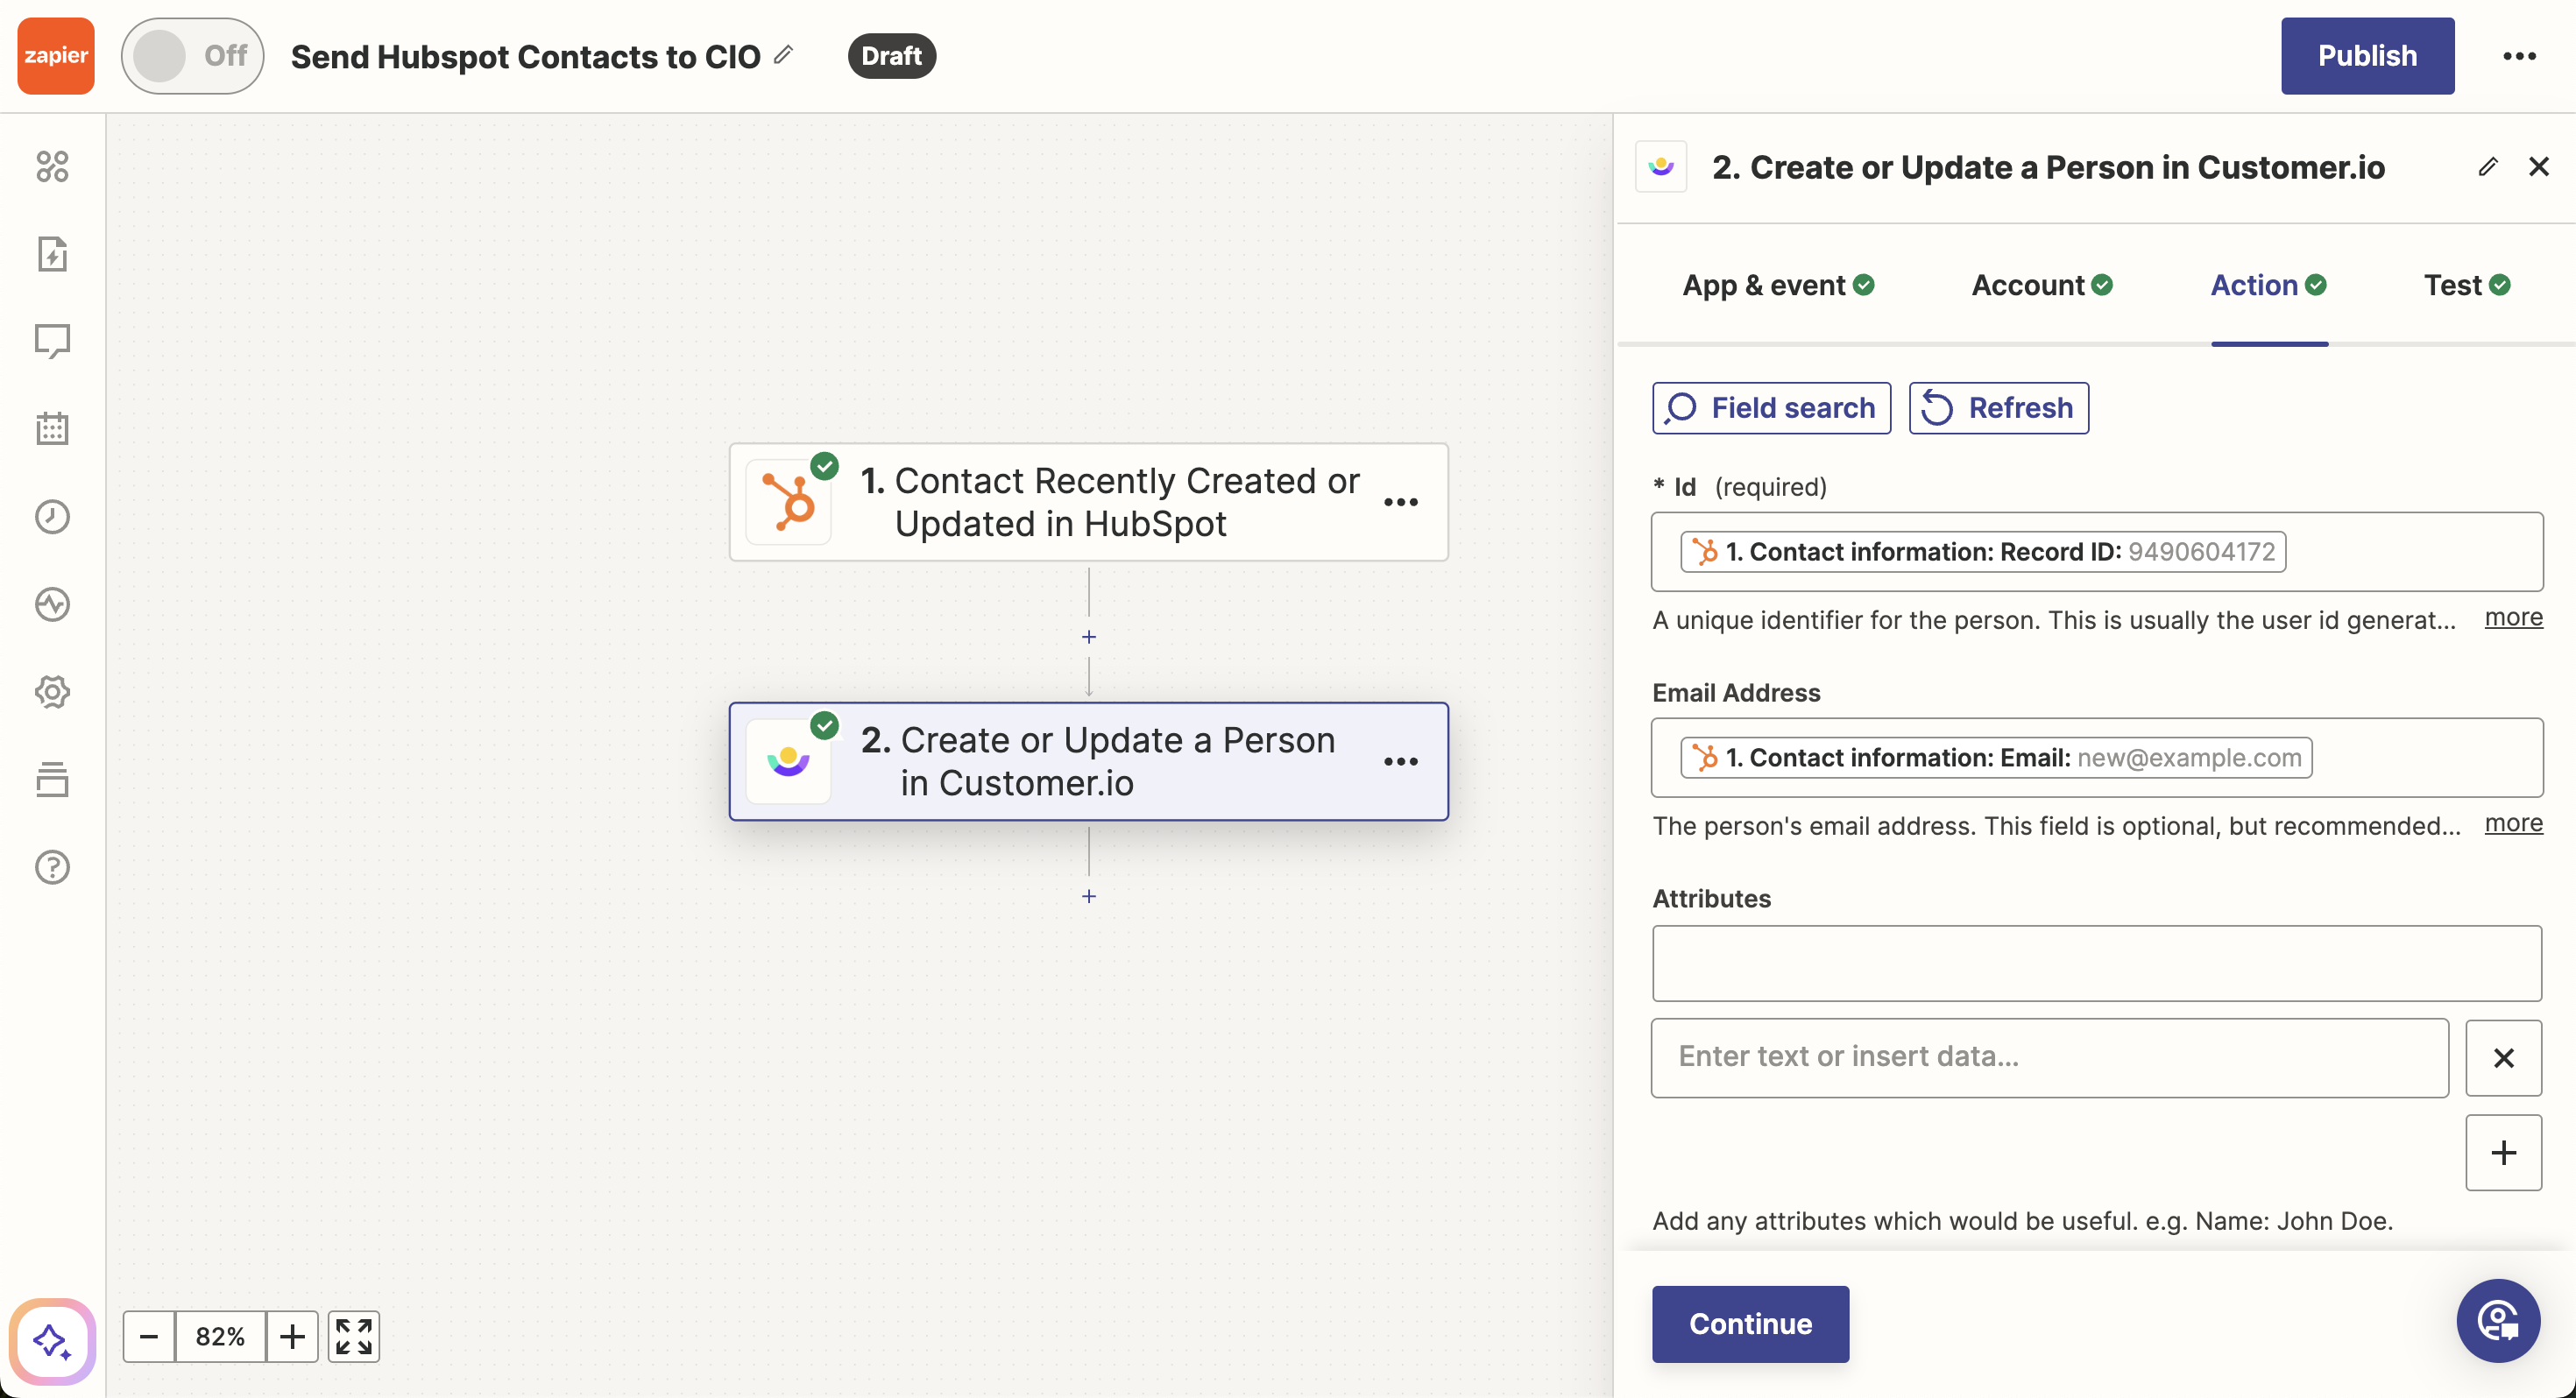Toggle the zap On/Off switch

pos(188,55)
